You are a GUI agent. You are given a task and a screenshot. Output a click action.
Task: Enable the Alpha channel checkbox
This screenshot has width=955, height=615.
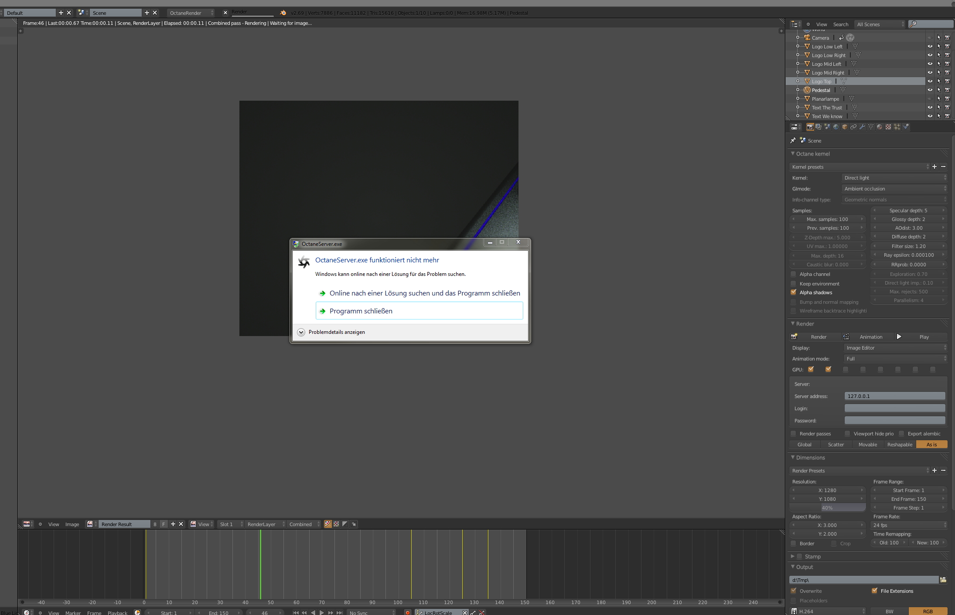pos(794,274)
